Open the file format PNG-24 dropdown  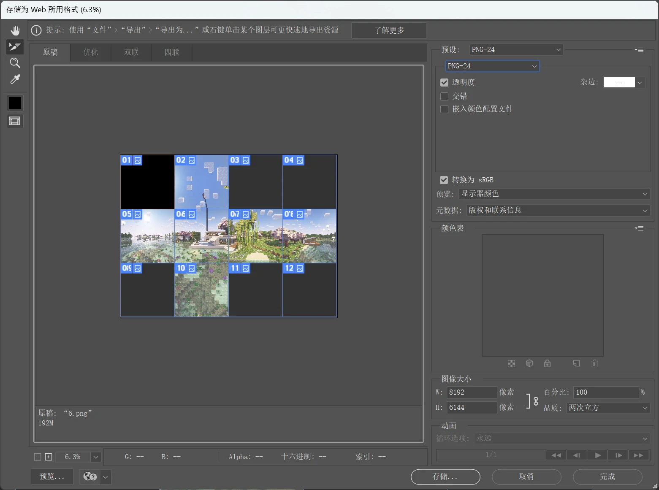coord(492,66)
